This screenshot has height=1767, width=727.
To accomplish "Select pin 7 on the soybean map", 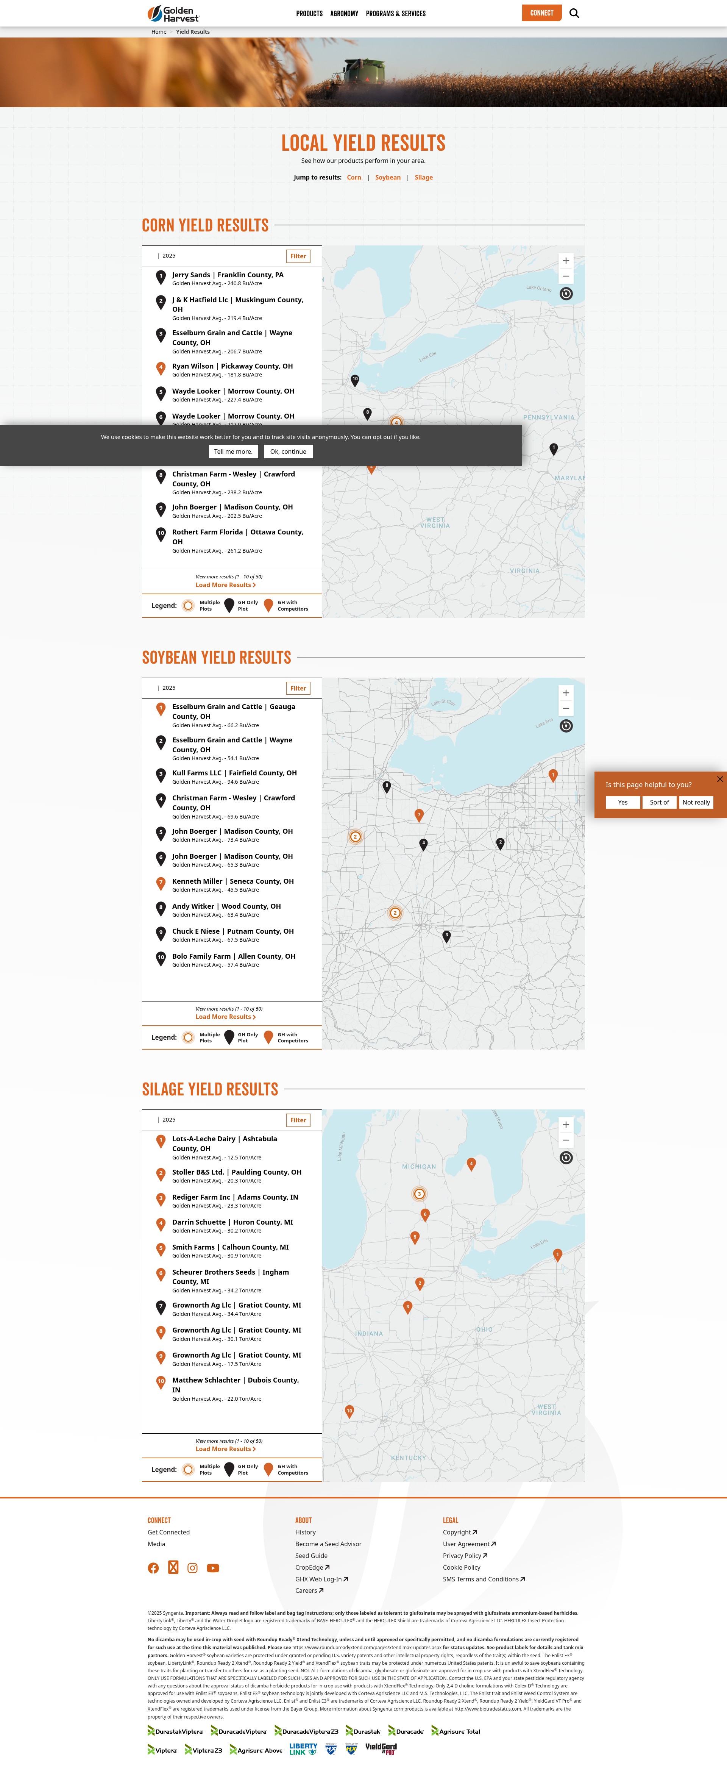I will (419, 815).
